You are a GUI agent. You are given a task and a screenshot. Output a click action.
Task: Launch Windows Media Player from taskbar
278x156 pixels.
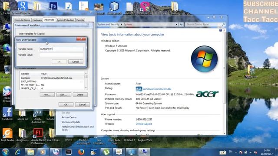pyautogui.click(x=43, y=152)
